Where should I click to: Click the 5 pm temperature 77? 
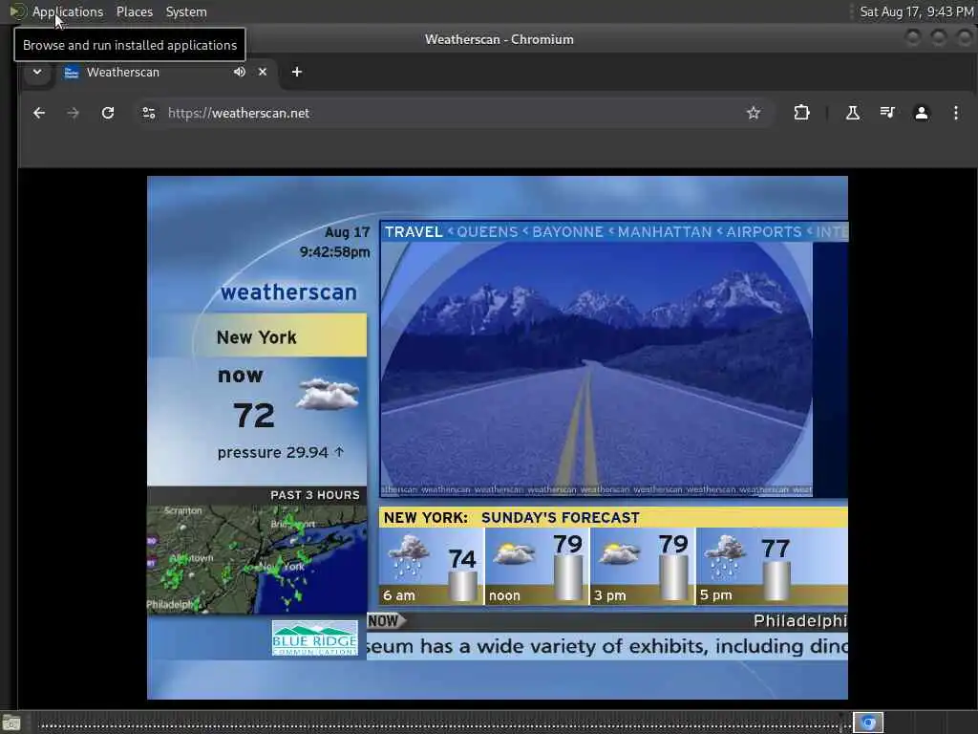776,550
